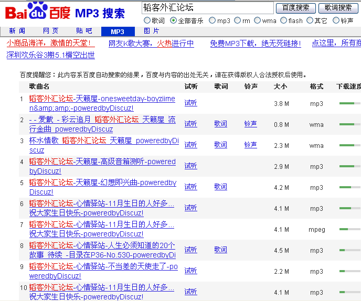Open the 贴吧 tab
The width and height of the screenshot is (361, 301).
tap(84, 31)
